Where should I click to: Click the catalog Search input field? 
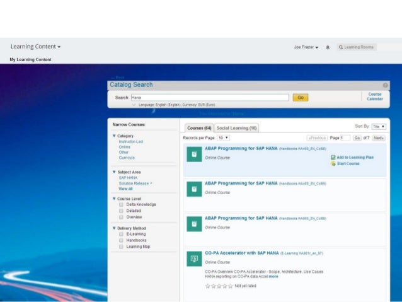(210, 98)
